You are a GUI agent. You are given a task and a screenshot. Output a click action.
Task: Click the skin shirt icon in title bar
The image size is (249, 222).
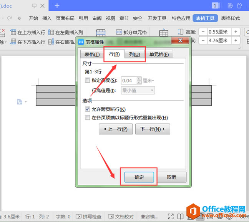click(239, 6)
